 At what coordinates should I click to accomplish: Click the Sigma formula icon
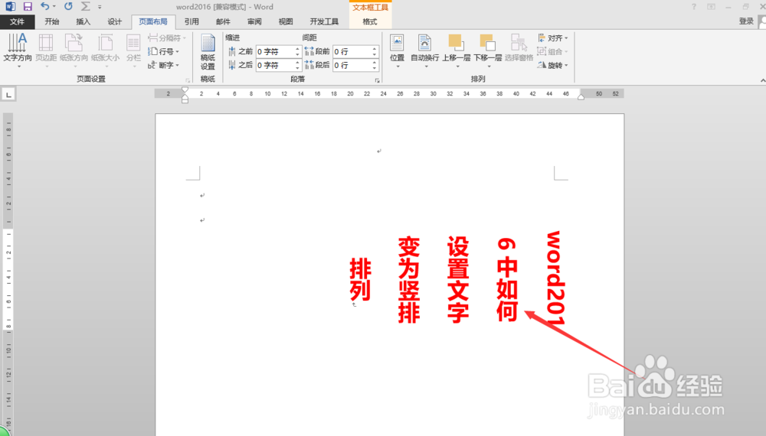[86, 6]
